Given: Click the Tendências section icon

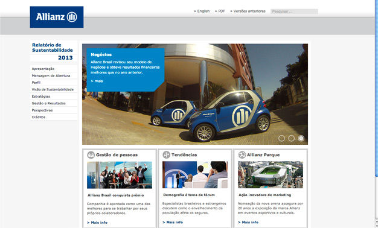Looking at the screenshot, I should 166,154.
